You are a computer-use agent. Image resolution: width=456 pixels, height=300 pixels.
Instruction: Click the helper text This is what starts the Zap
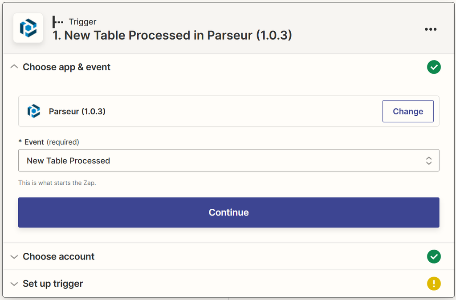pos(51,182)
